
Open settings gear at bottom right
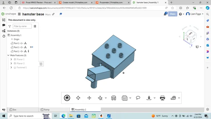coord(208,109)
